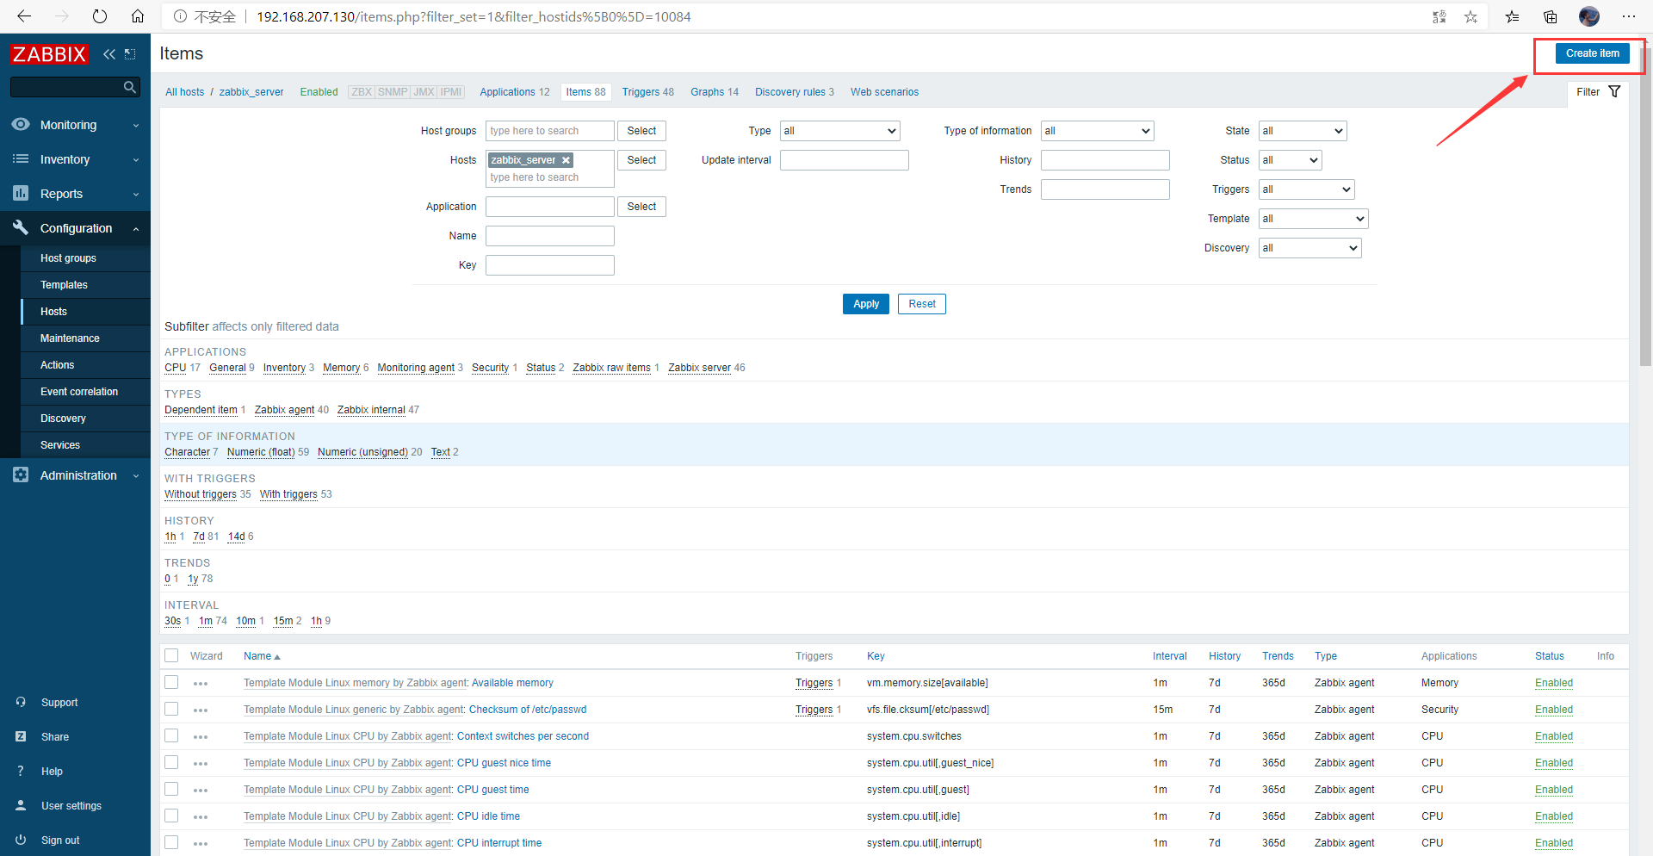This screenshot has height=856, width=1653.
Task: Open the browser settings ellipsis menu
Action: point(1629,16)
